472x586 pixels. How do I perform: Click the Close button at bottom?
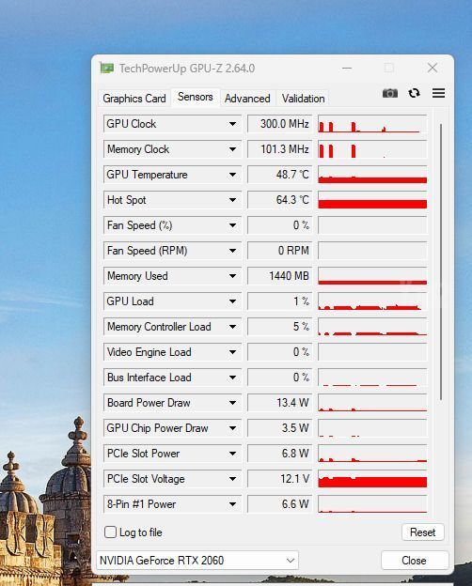(x=414, y=561)
